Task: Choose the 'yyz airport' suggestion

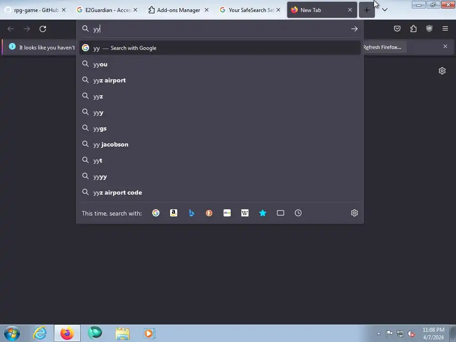Action: click(x=220, y=80)
